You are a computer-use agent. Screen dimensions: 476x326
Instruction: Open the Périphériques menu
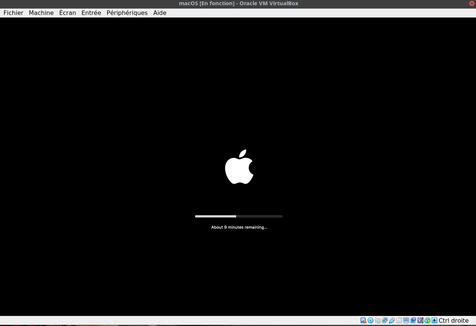click(127, 13)
